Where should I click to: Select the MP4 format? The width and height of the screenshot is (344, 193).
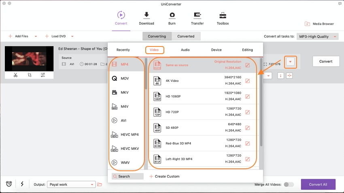(x=126, y=64)
